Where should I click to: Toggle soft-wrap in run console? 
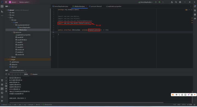coord(6,83)
